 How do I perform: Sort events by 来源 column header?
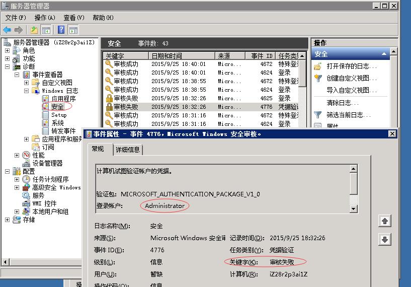(x=230, y=55)
